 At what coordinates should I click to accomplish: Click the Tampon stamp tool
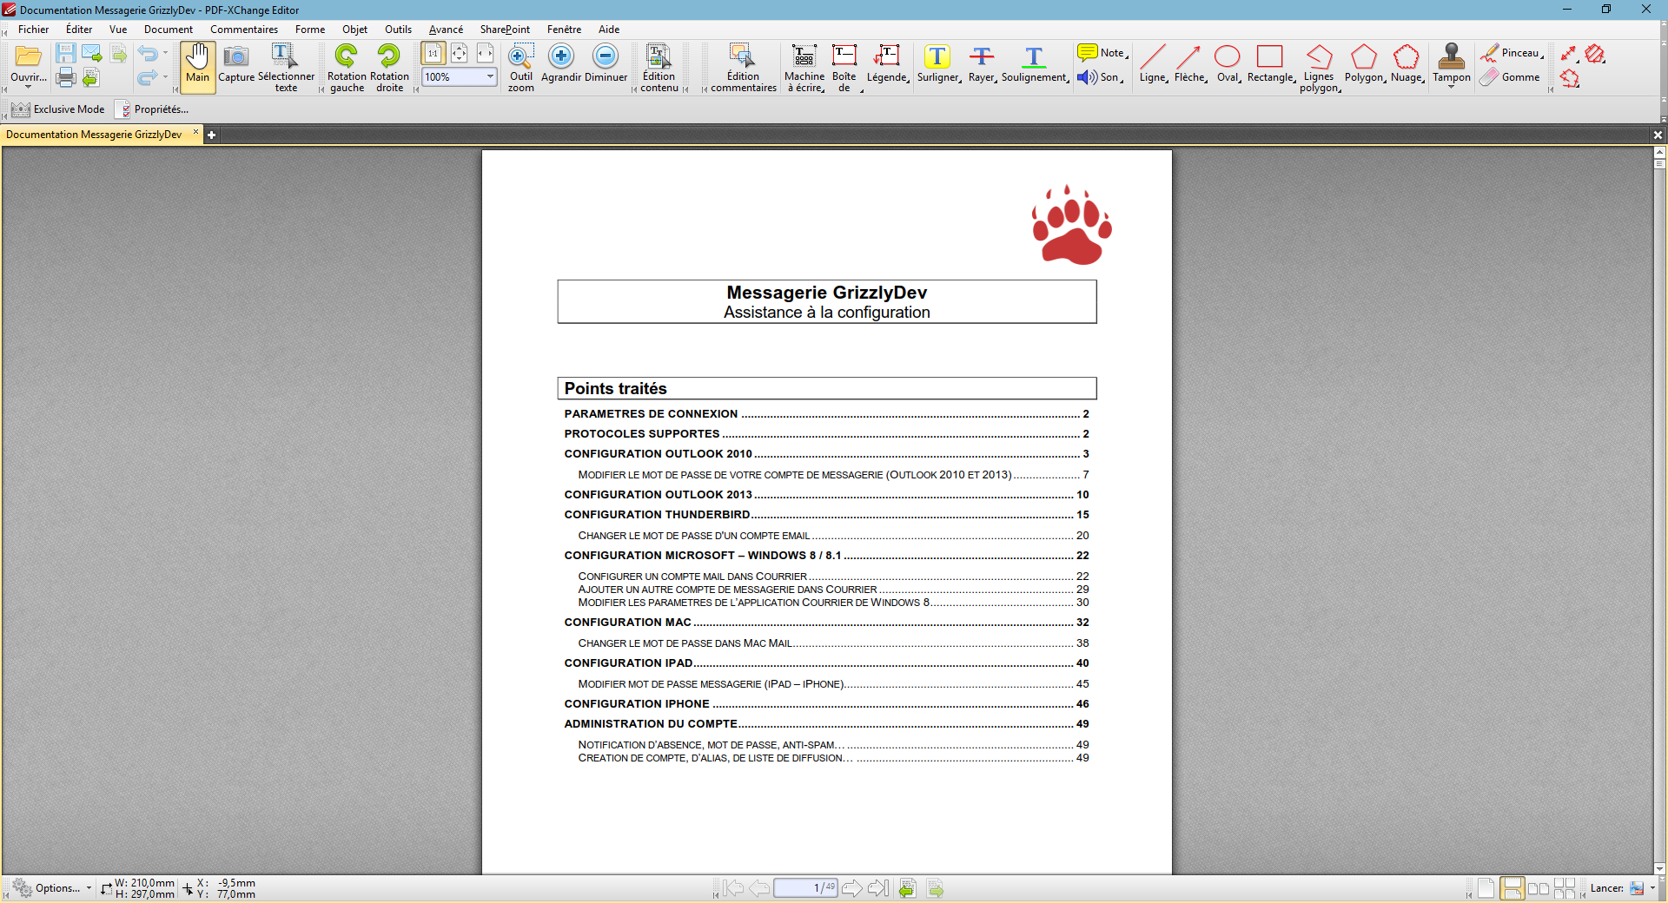click(1451, 63)
